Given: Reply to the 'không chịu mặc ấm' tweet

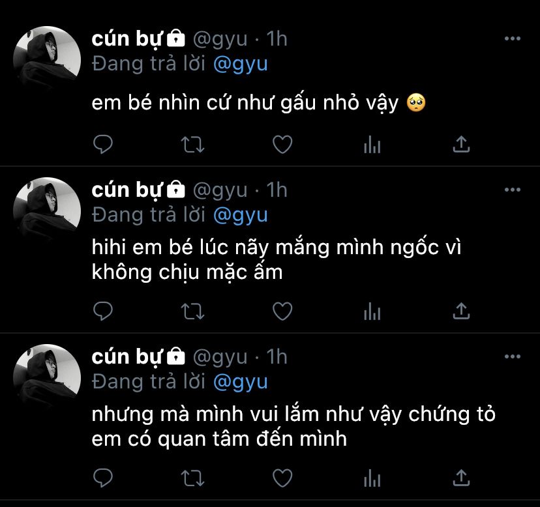Looking at the screenshot, I should click(103, 311).
